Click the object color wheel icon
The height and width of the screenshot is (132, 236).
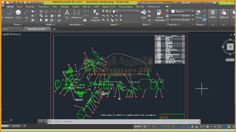pyautogui.click(x=167, y=11)
